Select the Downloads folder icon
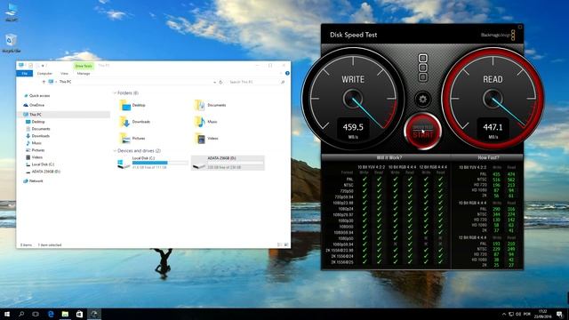569x320 pixels. tap(124, 122)
